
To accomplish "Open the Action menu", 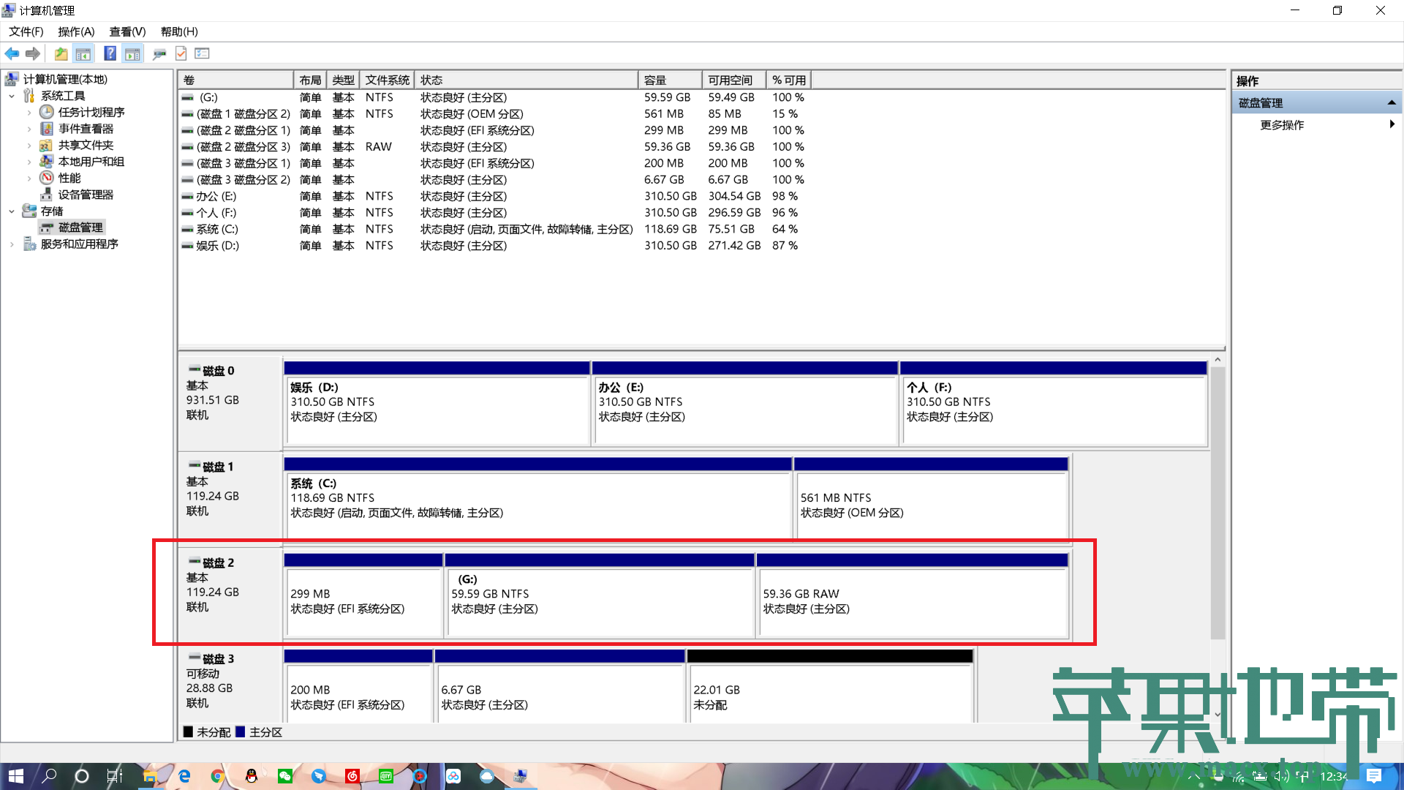I will pos(76,31).
